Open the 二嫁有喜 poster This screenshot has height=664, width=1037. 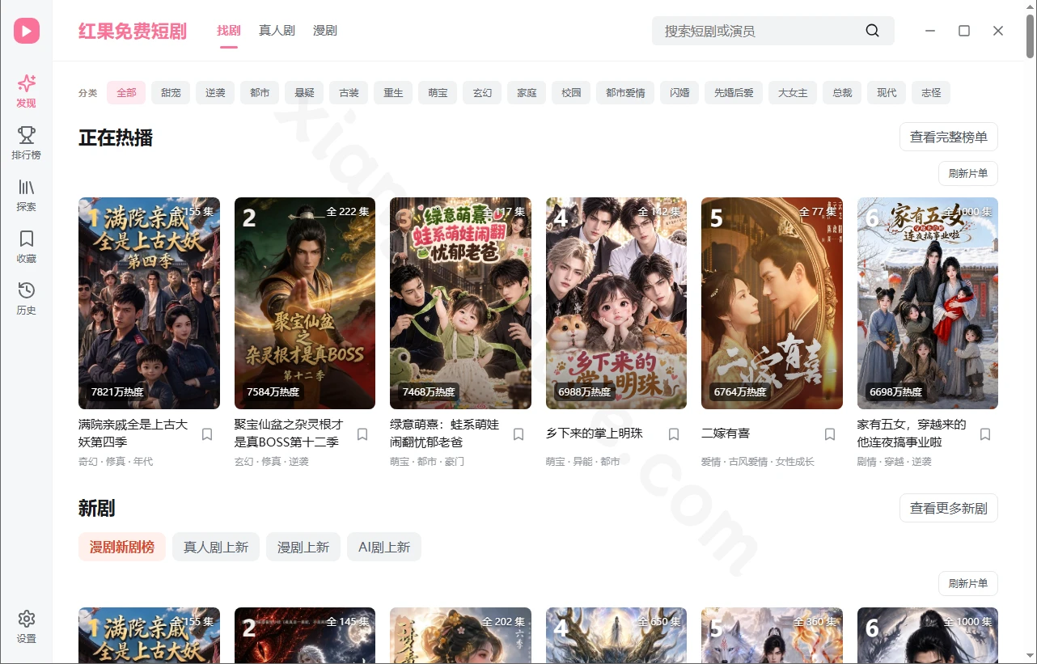[772, 303]
